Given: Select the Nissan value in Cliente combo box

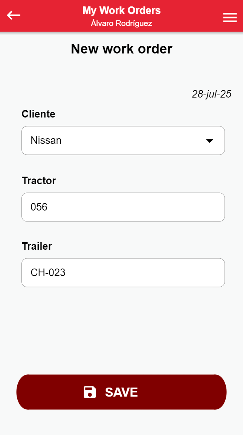Looking at the screenshot, I should (46, 140).
